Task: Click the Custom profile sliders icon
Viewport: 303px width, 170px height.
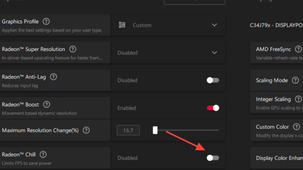Action: pyautogui.click(x=122, y=25)
